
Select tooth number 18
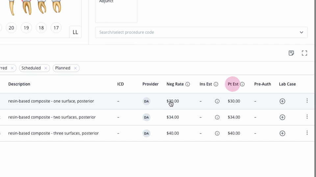(x=41, y=28)
